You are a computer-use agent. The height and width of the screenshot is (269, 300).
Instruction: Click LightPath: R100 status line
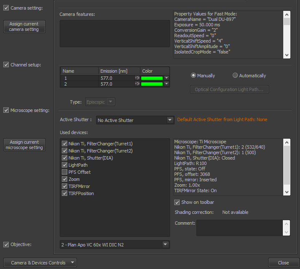coord(191,163)
